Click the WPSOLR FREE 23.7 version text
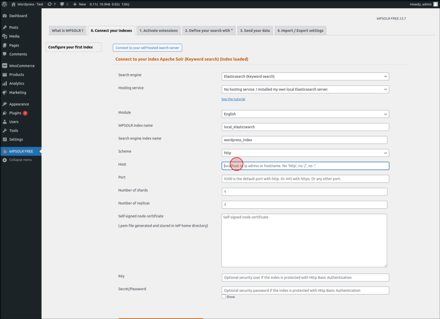 391,18
